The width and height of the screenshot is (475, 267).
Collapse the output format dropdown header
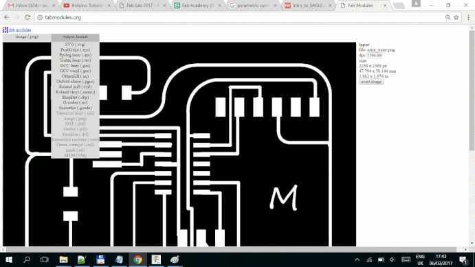click(x=75, y=36)
